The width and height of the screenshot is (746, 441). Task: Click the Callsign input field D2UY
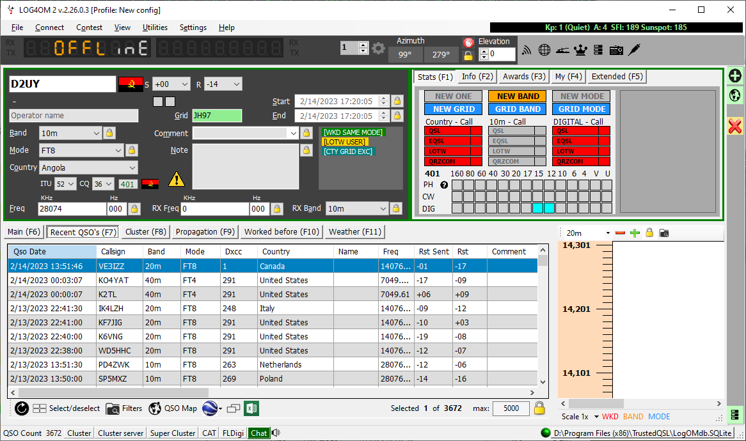click(x=62, y=84)
